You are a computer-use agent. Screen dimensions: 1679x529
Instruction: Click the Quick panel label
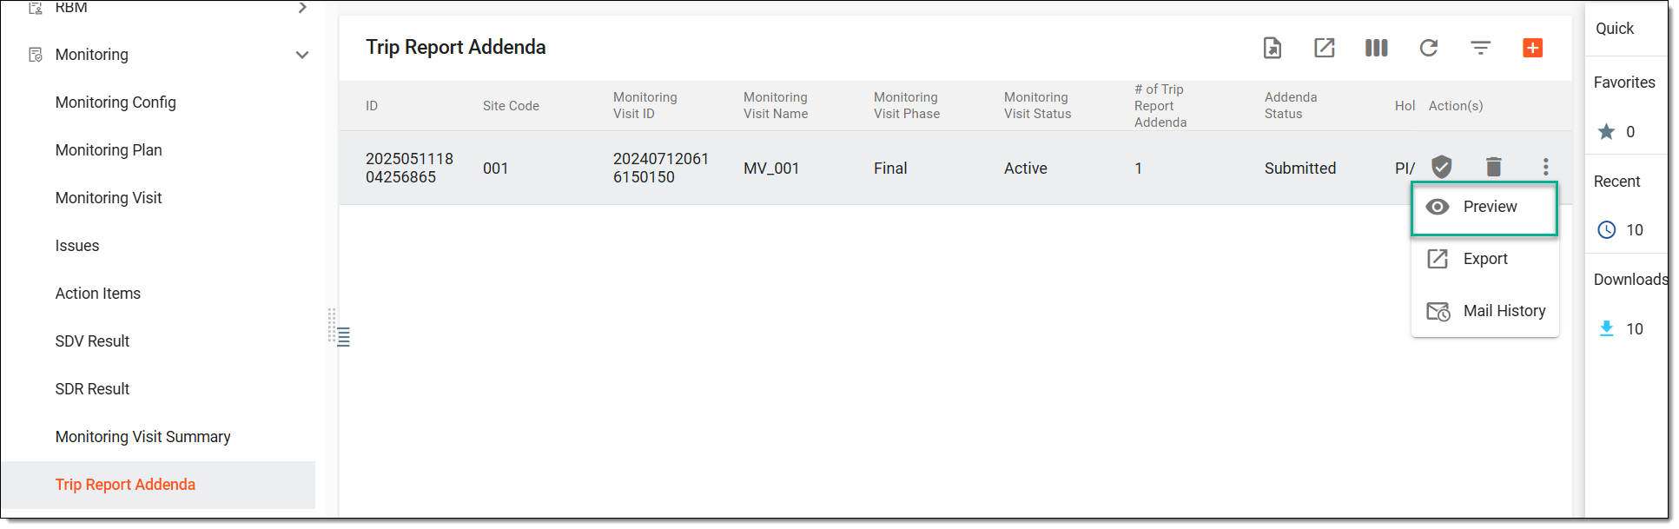(1615, 29)
